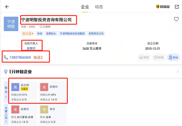Image resolution: width=182 pixels, height=126 pixels.
Task: Switch to the 动态 tab
Action: [x=99, y=7]
